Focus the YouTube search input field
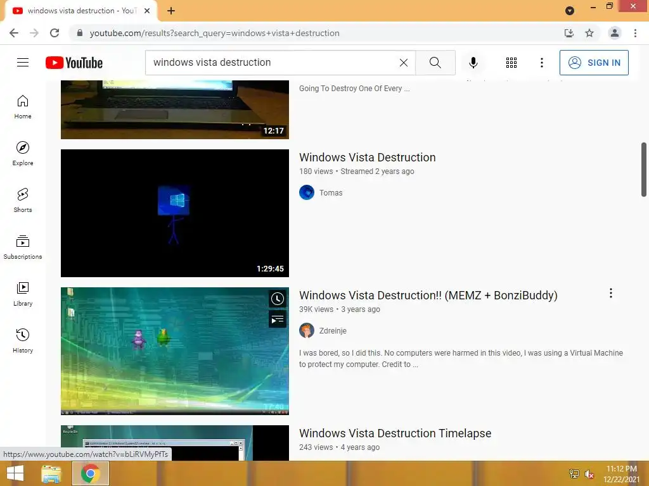 273,63
